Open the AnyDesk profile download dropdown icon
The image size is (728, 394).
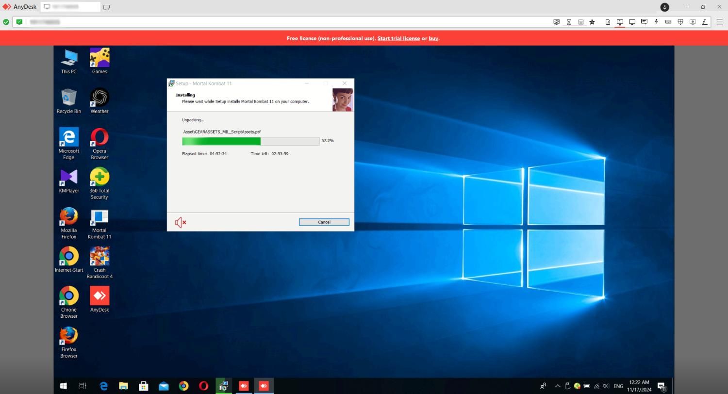pyautogui.click(x=665, y=7)
